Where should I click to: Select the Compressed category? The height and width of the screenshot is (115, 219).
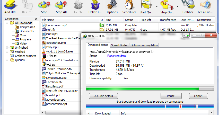point(27,27)
